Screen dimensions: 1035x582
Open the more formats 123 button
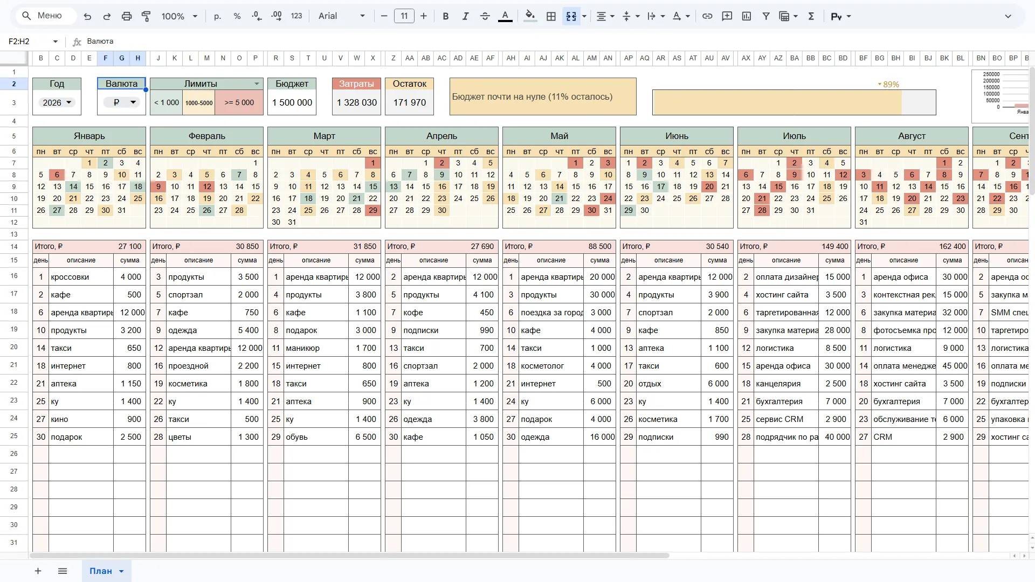(296, 16)
